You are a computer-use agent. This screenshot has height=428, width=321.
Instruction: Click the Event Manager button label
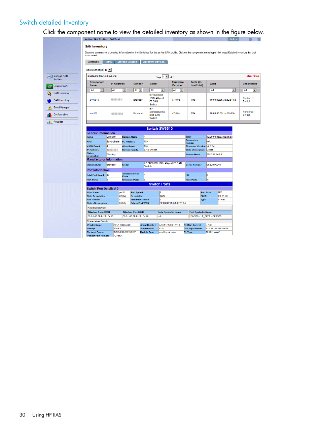[62, 108]
